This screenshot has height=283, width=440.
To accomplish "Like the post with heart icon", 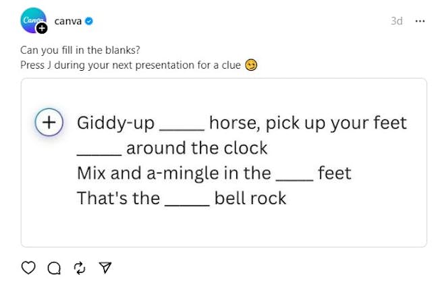I will [28, 268].
